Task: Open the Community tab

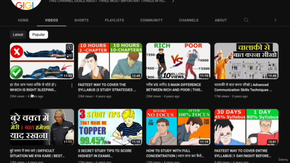Action: 151,20
